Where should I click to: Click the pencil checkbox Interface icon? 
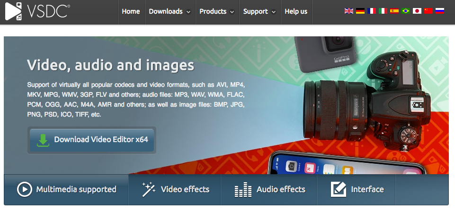pos(339,190)
